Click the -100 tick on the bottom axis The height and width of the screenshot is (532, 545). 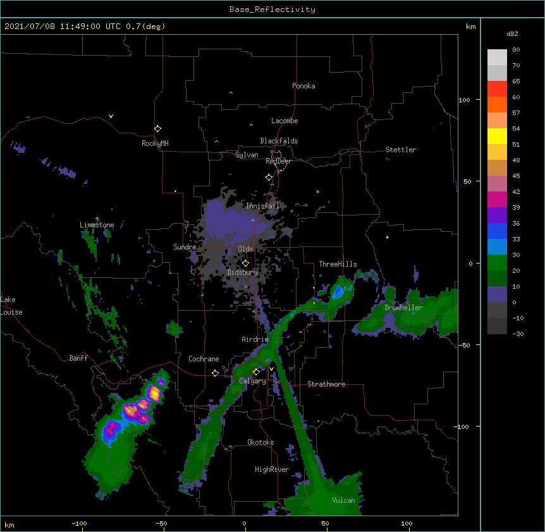click(80, 523)
